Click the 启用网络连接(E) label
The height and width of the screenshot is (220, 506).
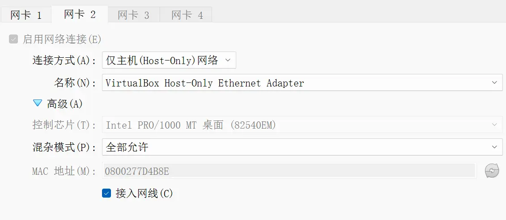click(x=62, y=40)
